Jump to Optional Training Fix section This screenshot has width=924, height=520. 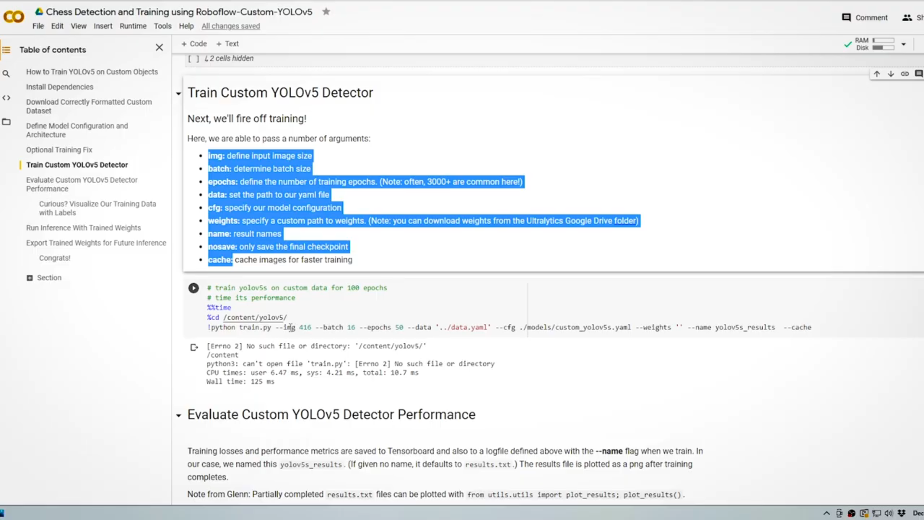pos(59,150)
